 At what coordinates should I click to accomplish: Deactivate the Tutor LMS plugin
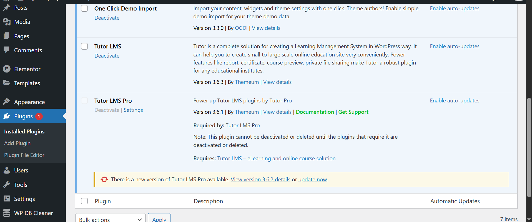pyautogui.click(x=107, y=56)
